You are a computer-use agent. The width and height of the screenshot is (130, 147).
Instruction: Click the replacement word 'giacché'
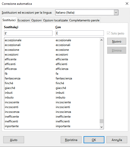61,88
